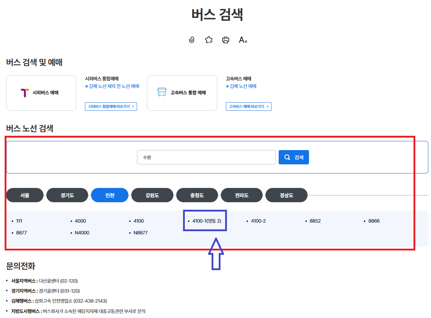Select the 경기도 region filter

(x=67, y=195)
